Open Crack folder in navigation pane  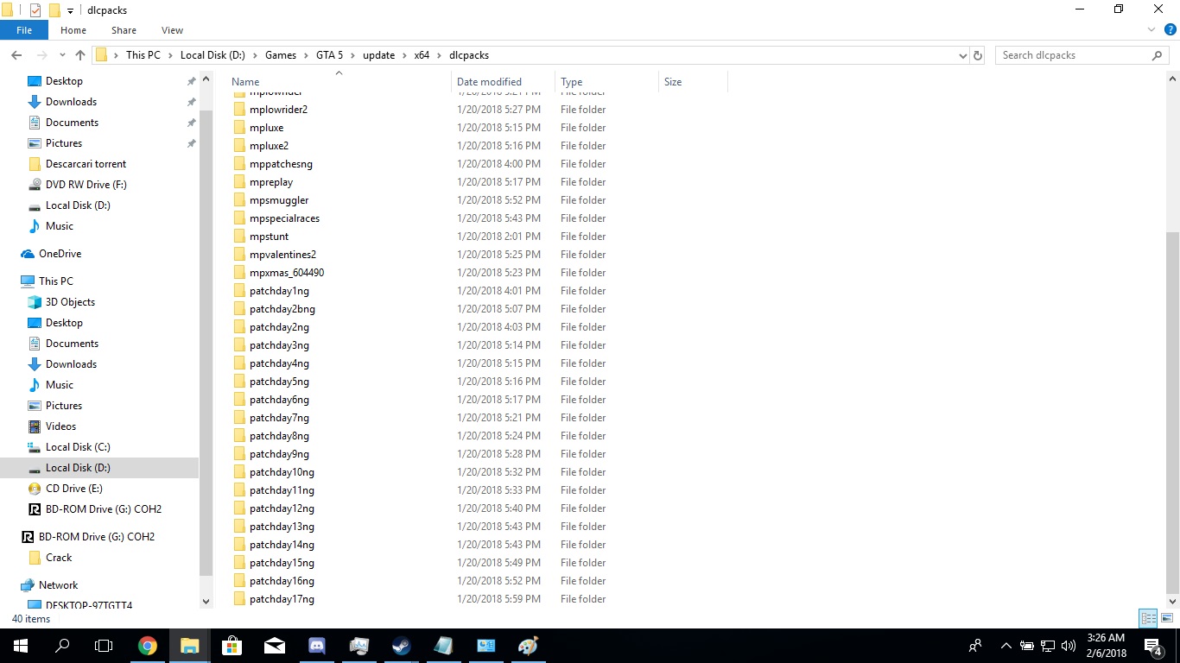click(x=59, y=558)
